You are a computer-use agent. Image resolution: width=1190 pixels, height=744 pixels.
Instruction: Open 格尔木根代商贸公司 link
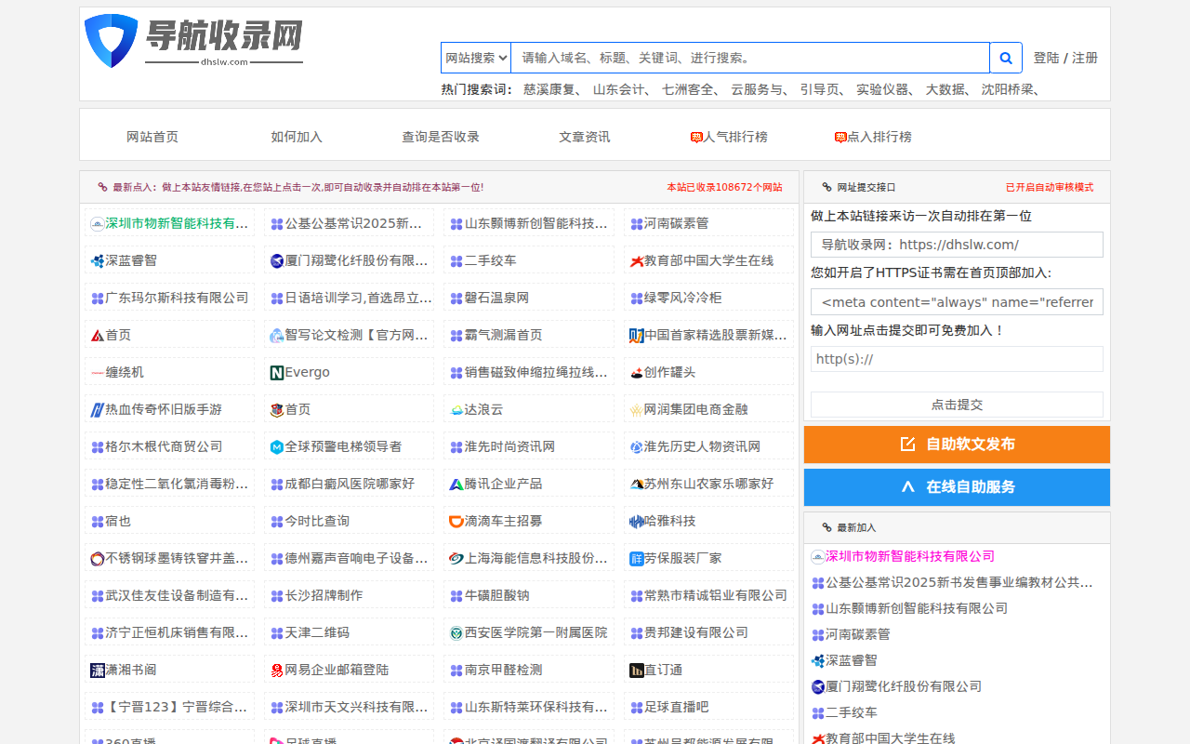point(164,446)
